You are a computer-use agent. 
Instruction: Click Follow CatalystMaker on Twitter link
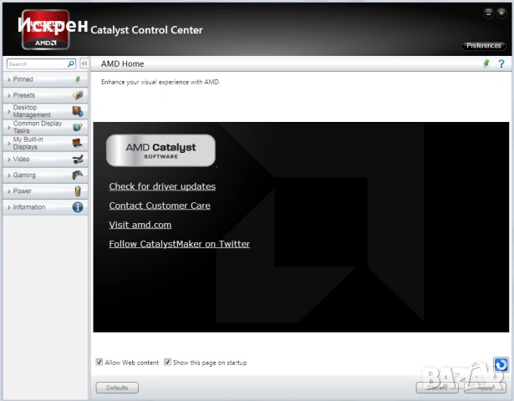[x=180, y=244]
